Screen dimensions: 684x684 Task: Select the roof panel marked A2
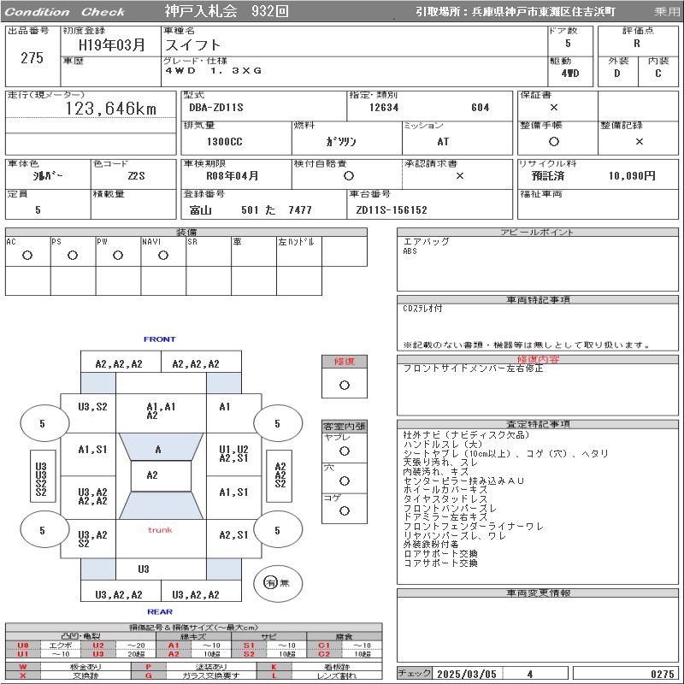152,475
